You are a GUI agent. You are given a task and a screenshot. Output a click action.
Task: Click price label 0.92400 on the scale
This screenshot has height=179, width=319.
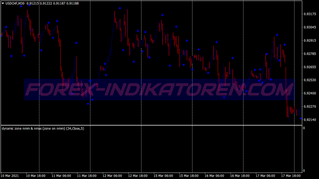click(310, 93)
